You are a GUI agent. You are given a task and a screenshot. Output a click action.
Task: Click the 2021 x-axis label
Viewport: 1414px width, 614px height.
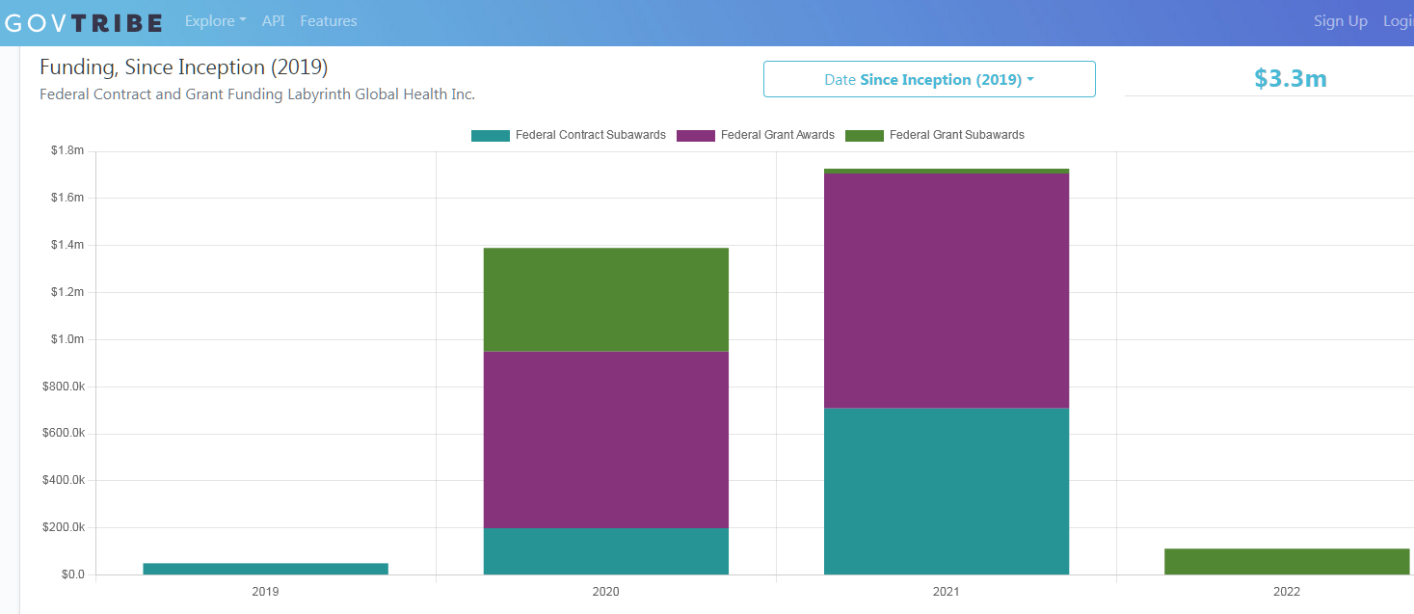pos(947,592)
